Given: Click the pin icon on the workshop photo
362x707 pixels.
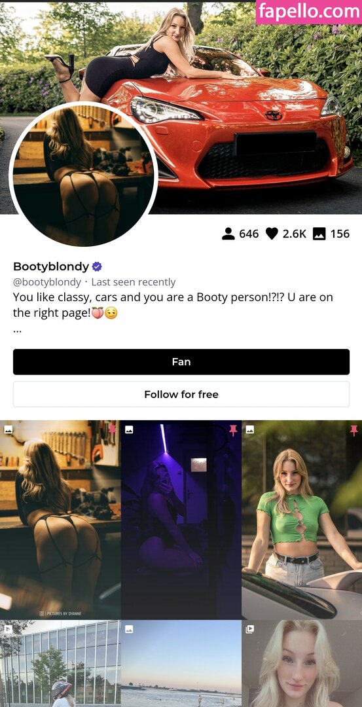Looking at the screenshot, I should [x=112, y=429].
